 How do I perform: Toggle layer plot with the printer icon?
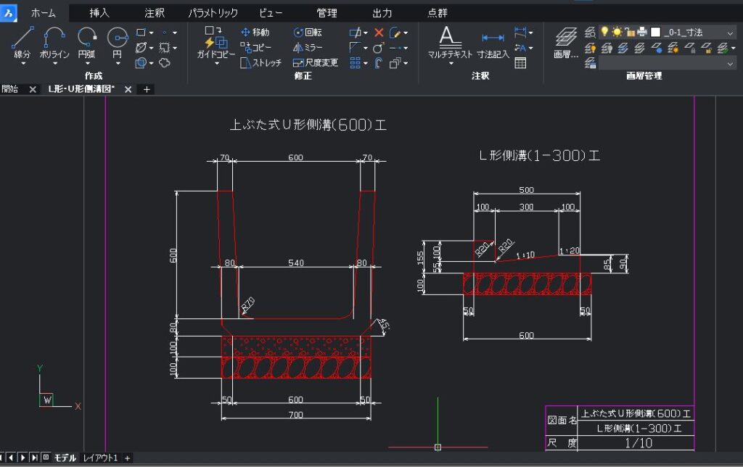[641, 32]
